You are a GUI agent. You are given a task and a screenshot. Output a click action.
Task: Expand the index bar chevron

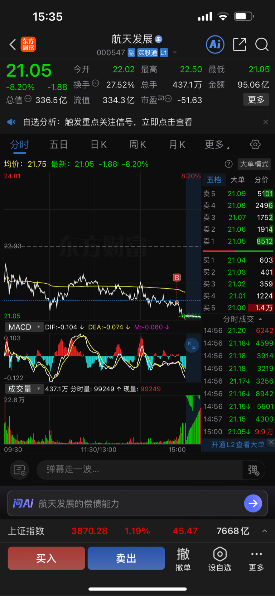(x=265, y=531)
